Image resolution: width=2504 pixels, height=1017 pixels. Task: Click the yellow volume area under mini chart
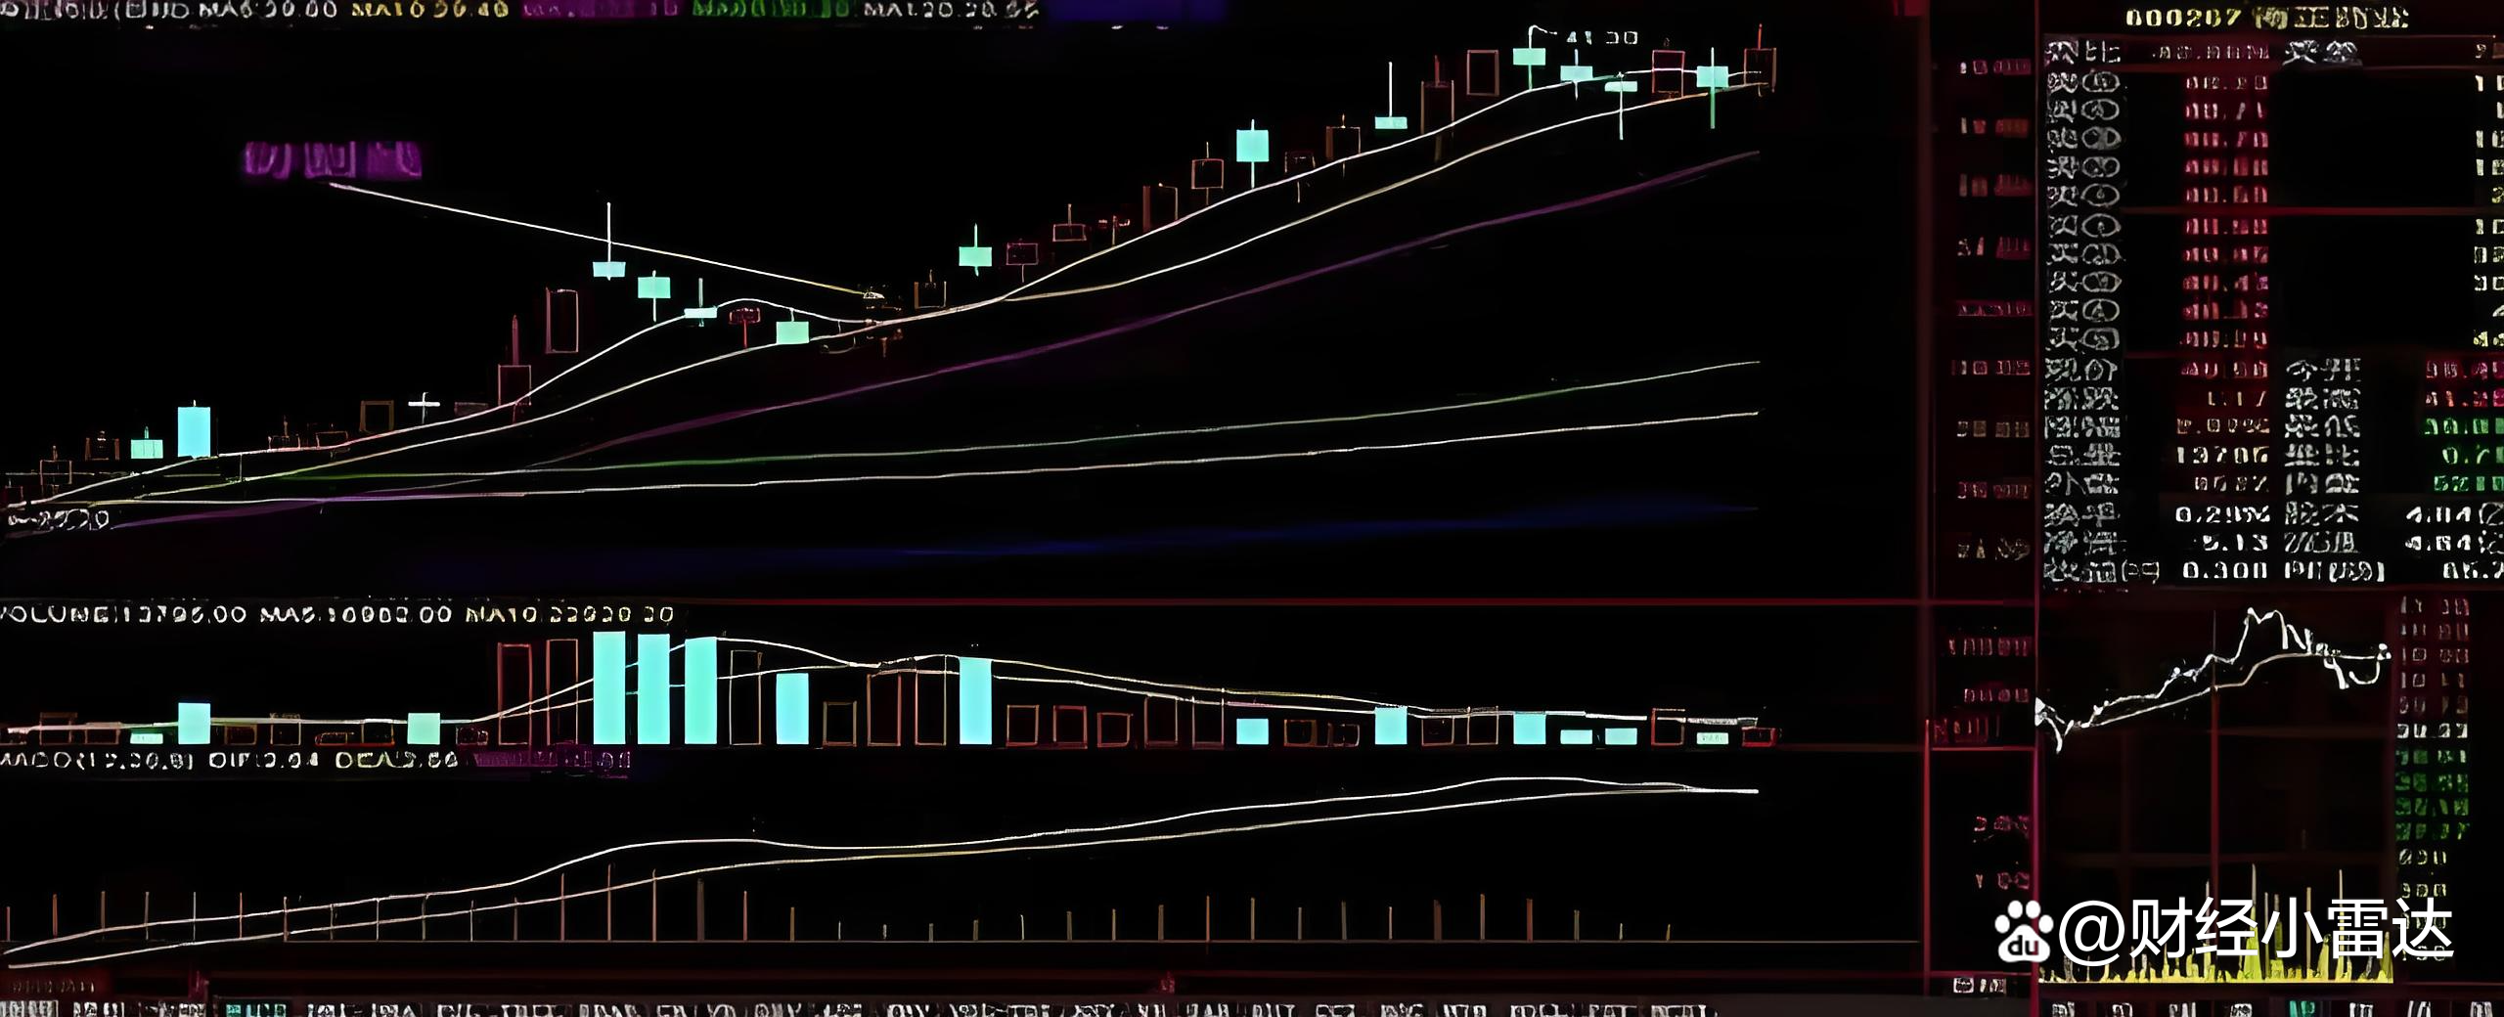click(x=2220, y=968)
